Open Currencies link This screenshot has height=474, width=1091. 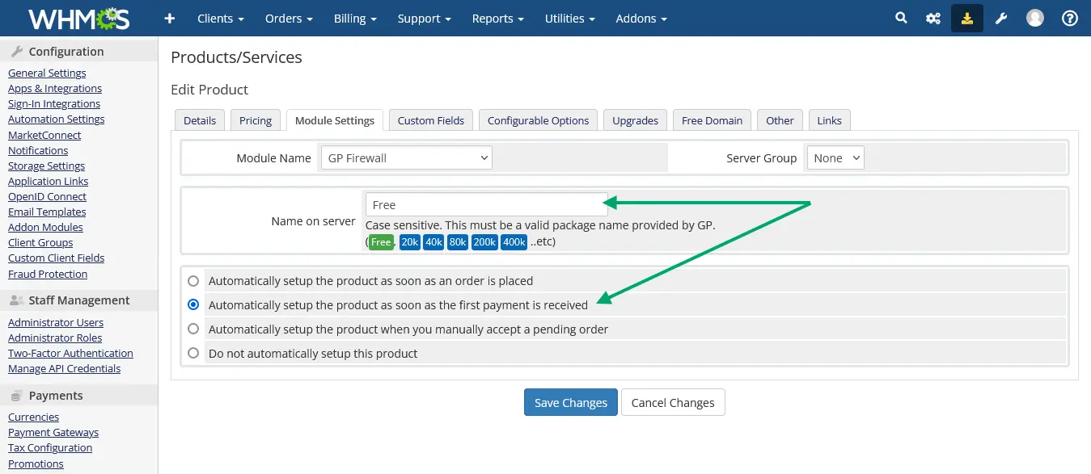coord(34,417)
